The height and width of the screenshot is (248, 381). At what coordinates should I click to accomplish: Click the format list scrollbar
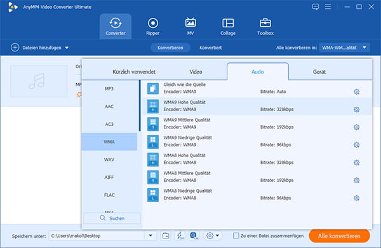[x=140, y=106]
